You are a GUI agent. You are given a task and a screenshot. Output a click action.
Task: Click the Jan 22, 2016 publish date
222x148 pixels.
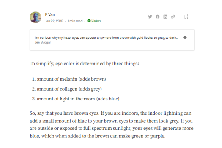point(54,21)
